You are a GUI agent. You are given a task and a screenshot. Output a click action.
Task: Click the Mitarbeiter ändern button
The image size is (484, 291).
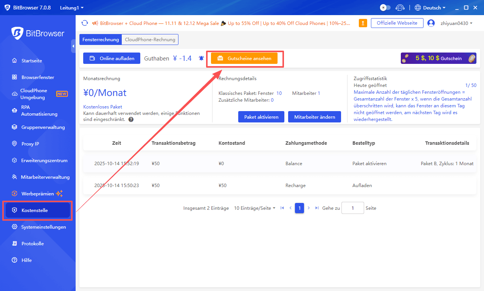[315, 117]
